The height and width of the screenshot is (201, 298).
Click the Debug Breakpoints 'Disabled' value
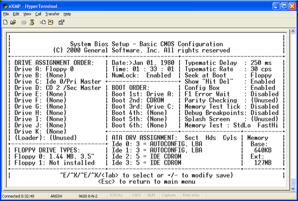(x=264, y=113)
